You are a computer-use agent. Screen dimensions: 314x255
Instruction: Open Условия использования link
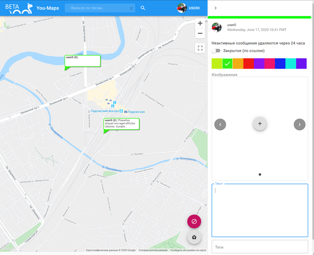(153, 250)
